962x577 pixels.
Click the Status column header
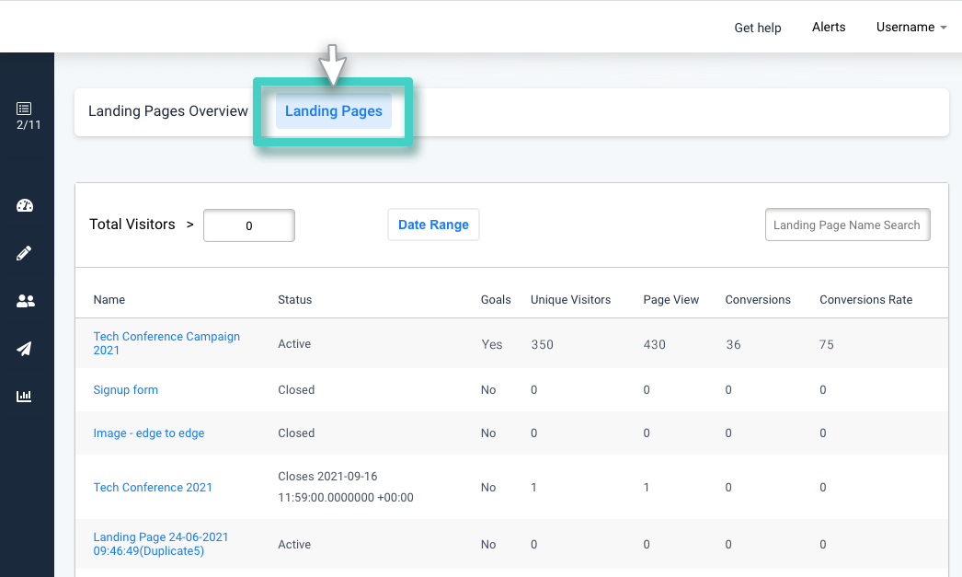point(294,300)
